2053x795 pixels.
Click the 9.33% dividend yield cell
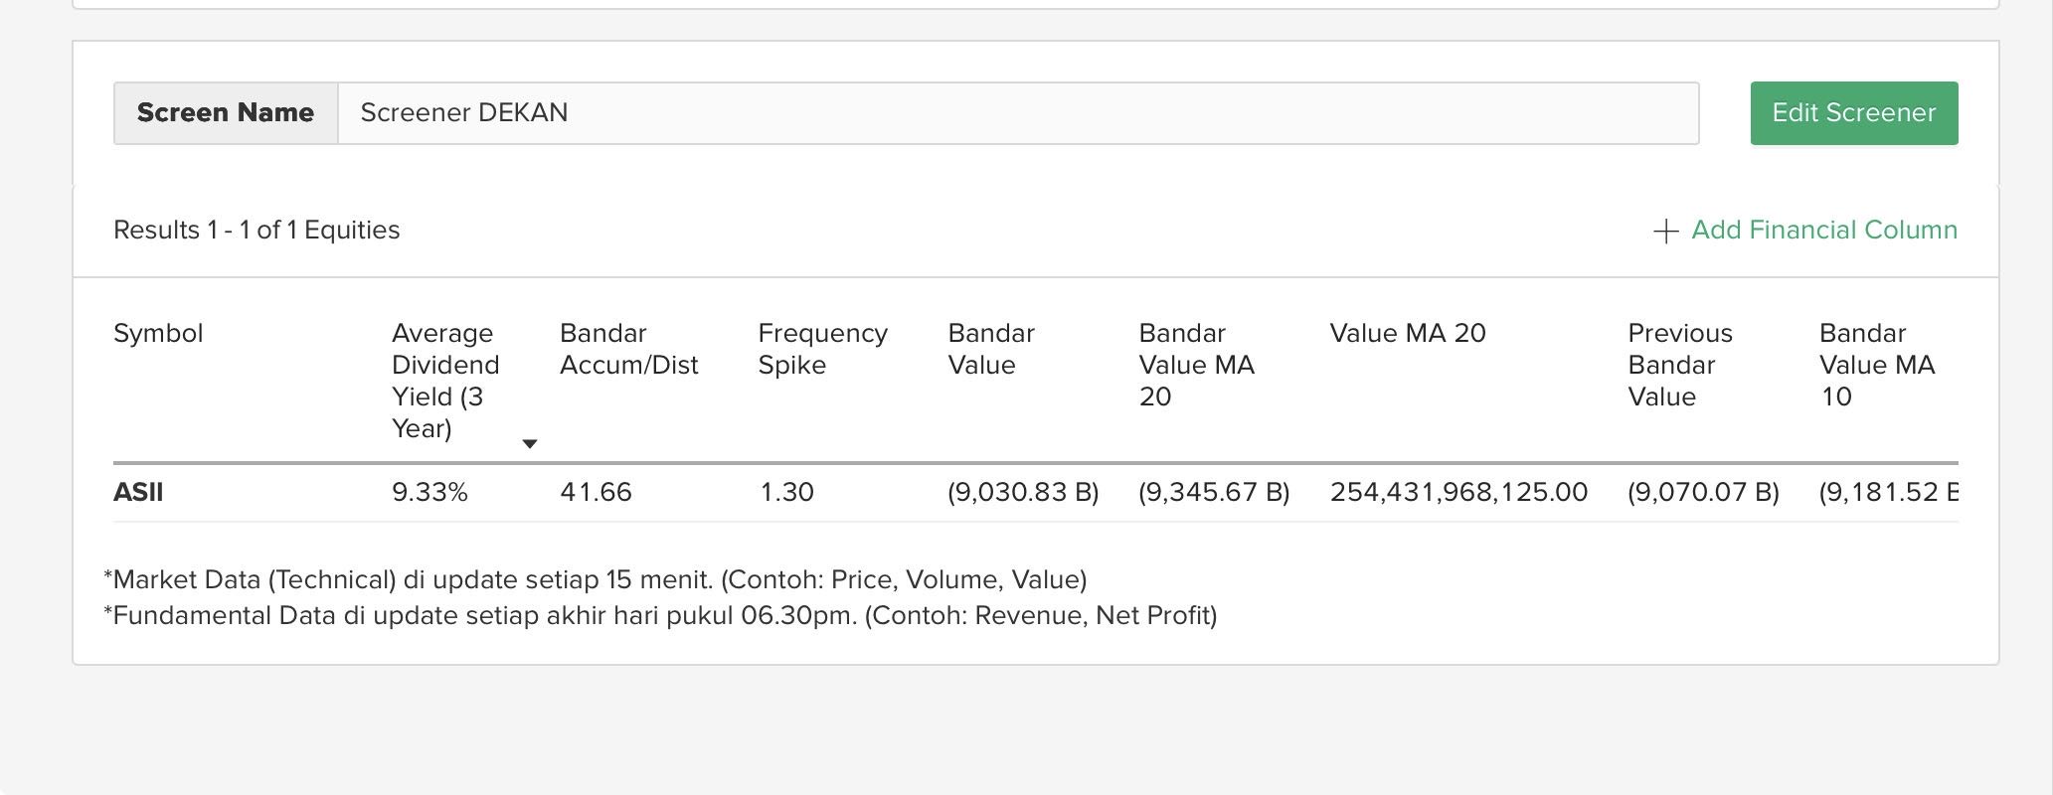tap(429, 492)
